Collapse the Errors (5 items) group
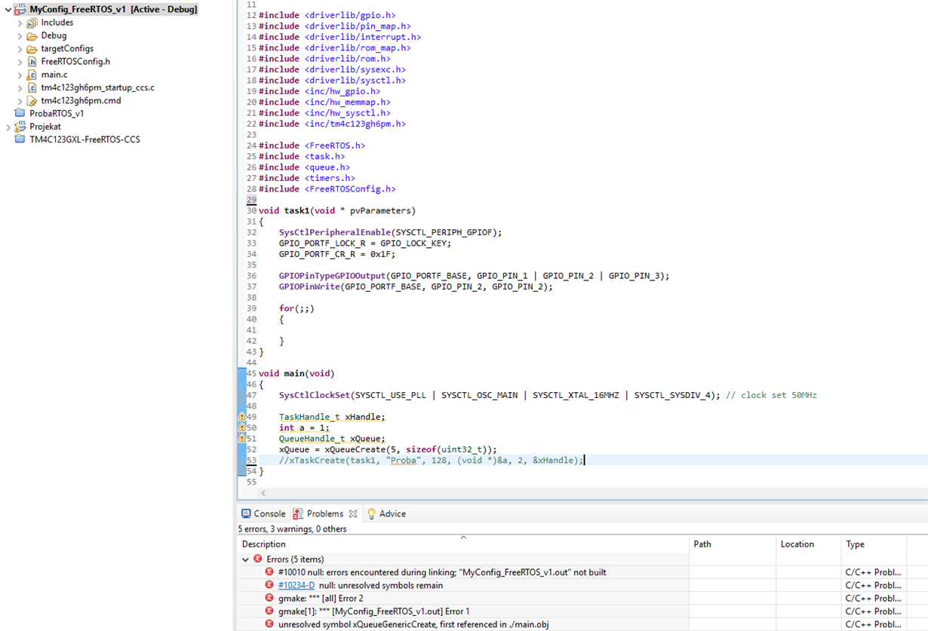Screen dimensions: 928x631 (245, 559)
